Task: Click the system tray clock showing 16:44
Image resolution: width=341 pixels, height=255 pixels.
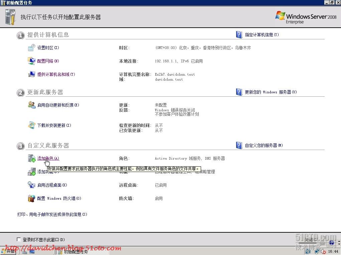Action: [x=333, y=252]
